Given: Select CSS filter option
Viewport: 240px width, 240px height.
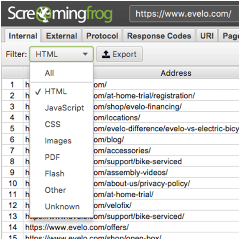Looking at the screenshot, I should pyautogui.click(x=53, y=124).
